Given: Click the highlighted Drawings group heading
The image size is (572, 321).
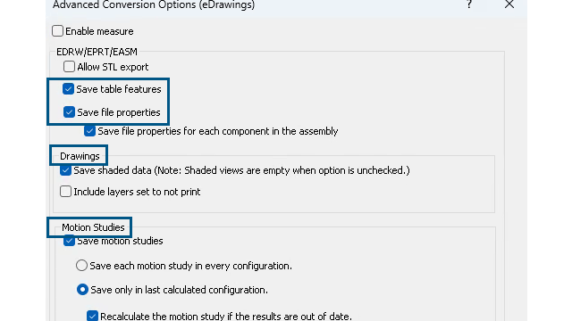Looking at the screenshot, I should pyautogui.click(x=80, y=156).
